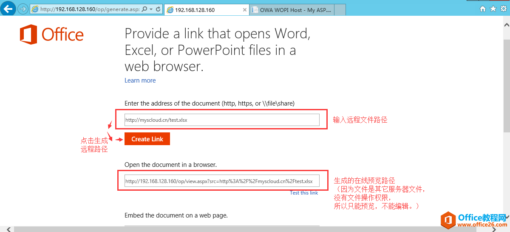Click the 'Enter the address of the document' label
The height and width of the screenshot is (232, 510).
tap(210, 103)
